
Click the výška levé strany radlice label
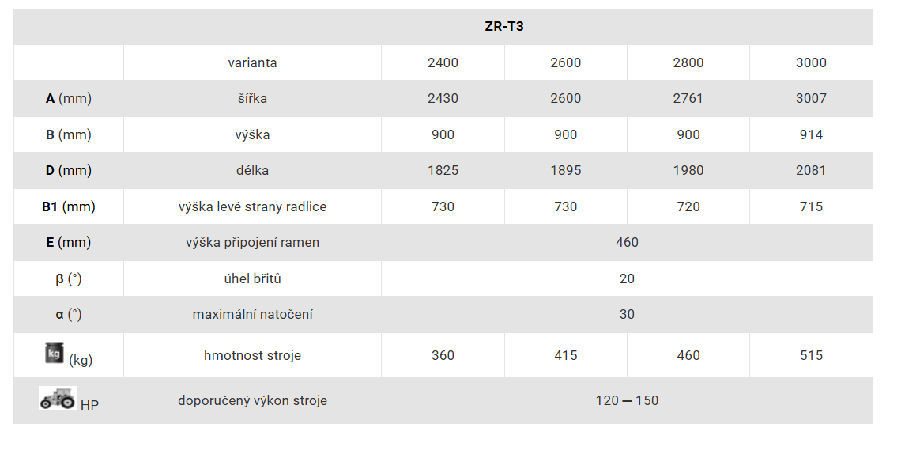pyautogui.click(x=252, y=206)
